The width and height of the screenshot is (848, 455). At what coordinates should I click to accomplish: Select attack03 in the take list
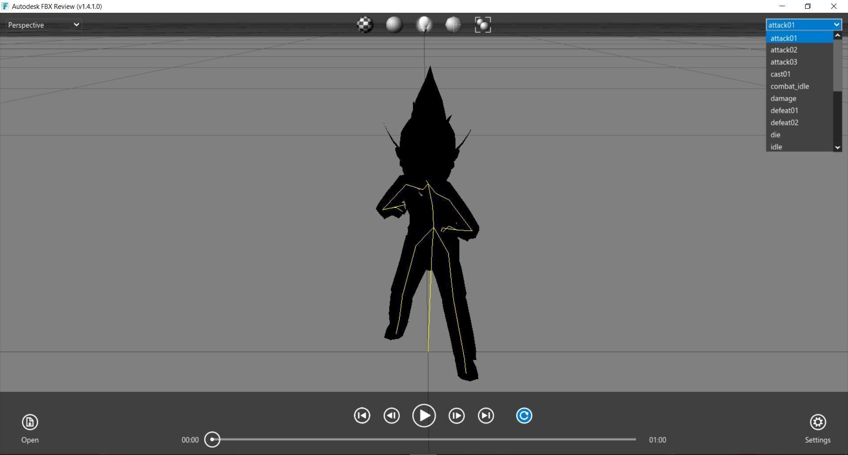click(x=799, y=62)
